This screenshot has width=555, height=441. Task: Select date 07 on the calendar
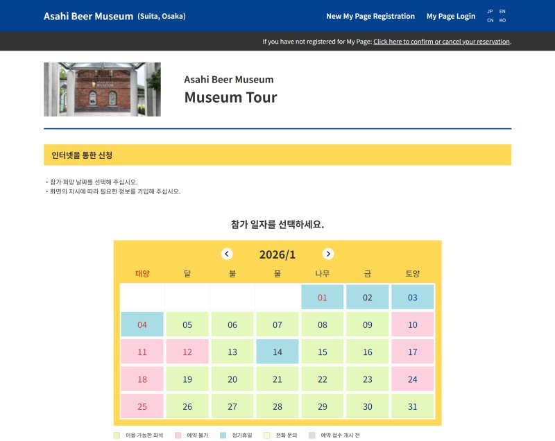point(277,325)
